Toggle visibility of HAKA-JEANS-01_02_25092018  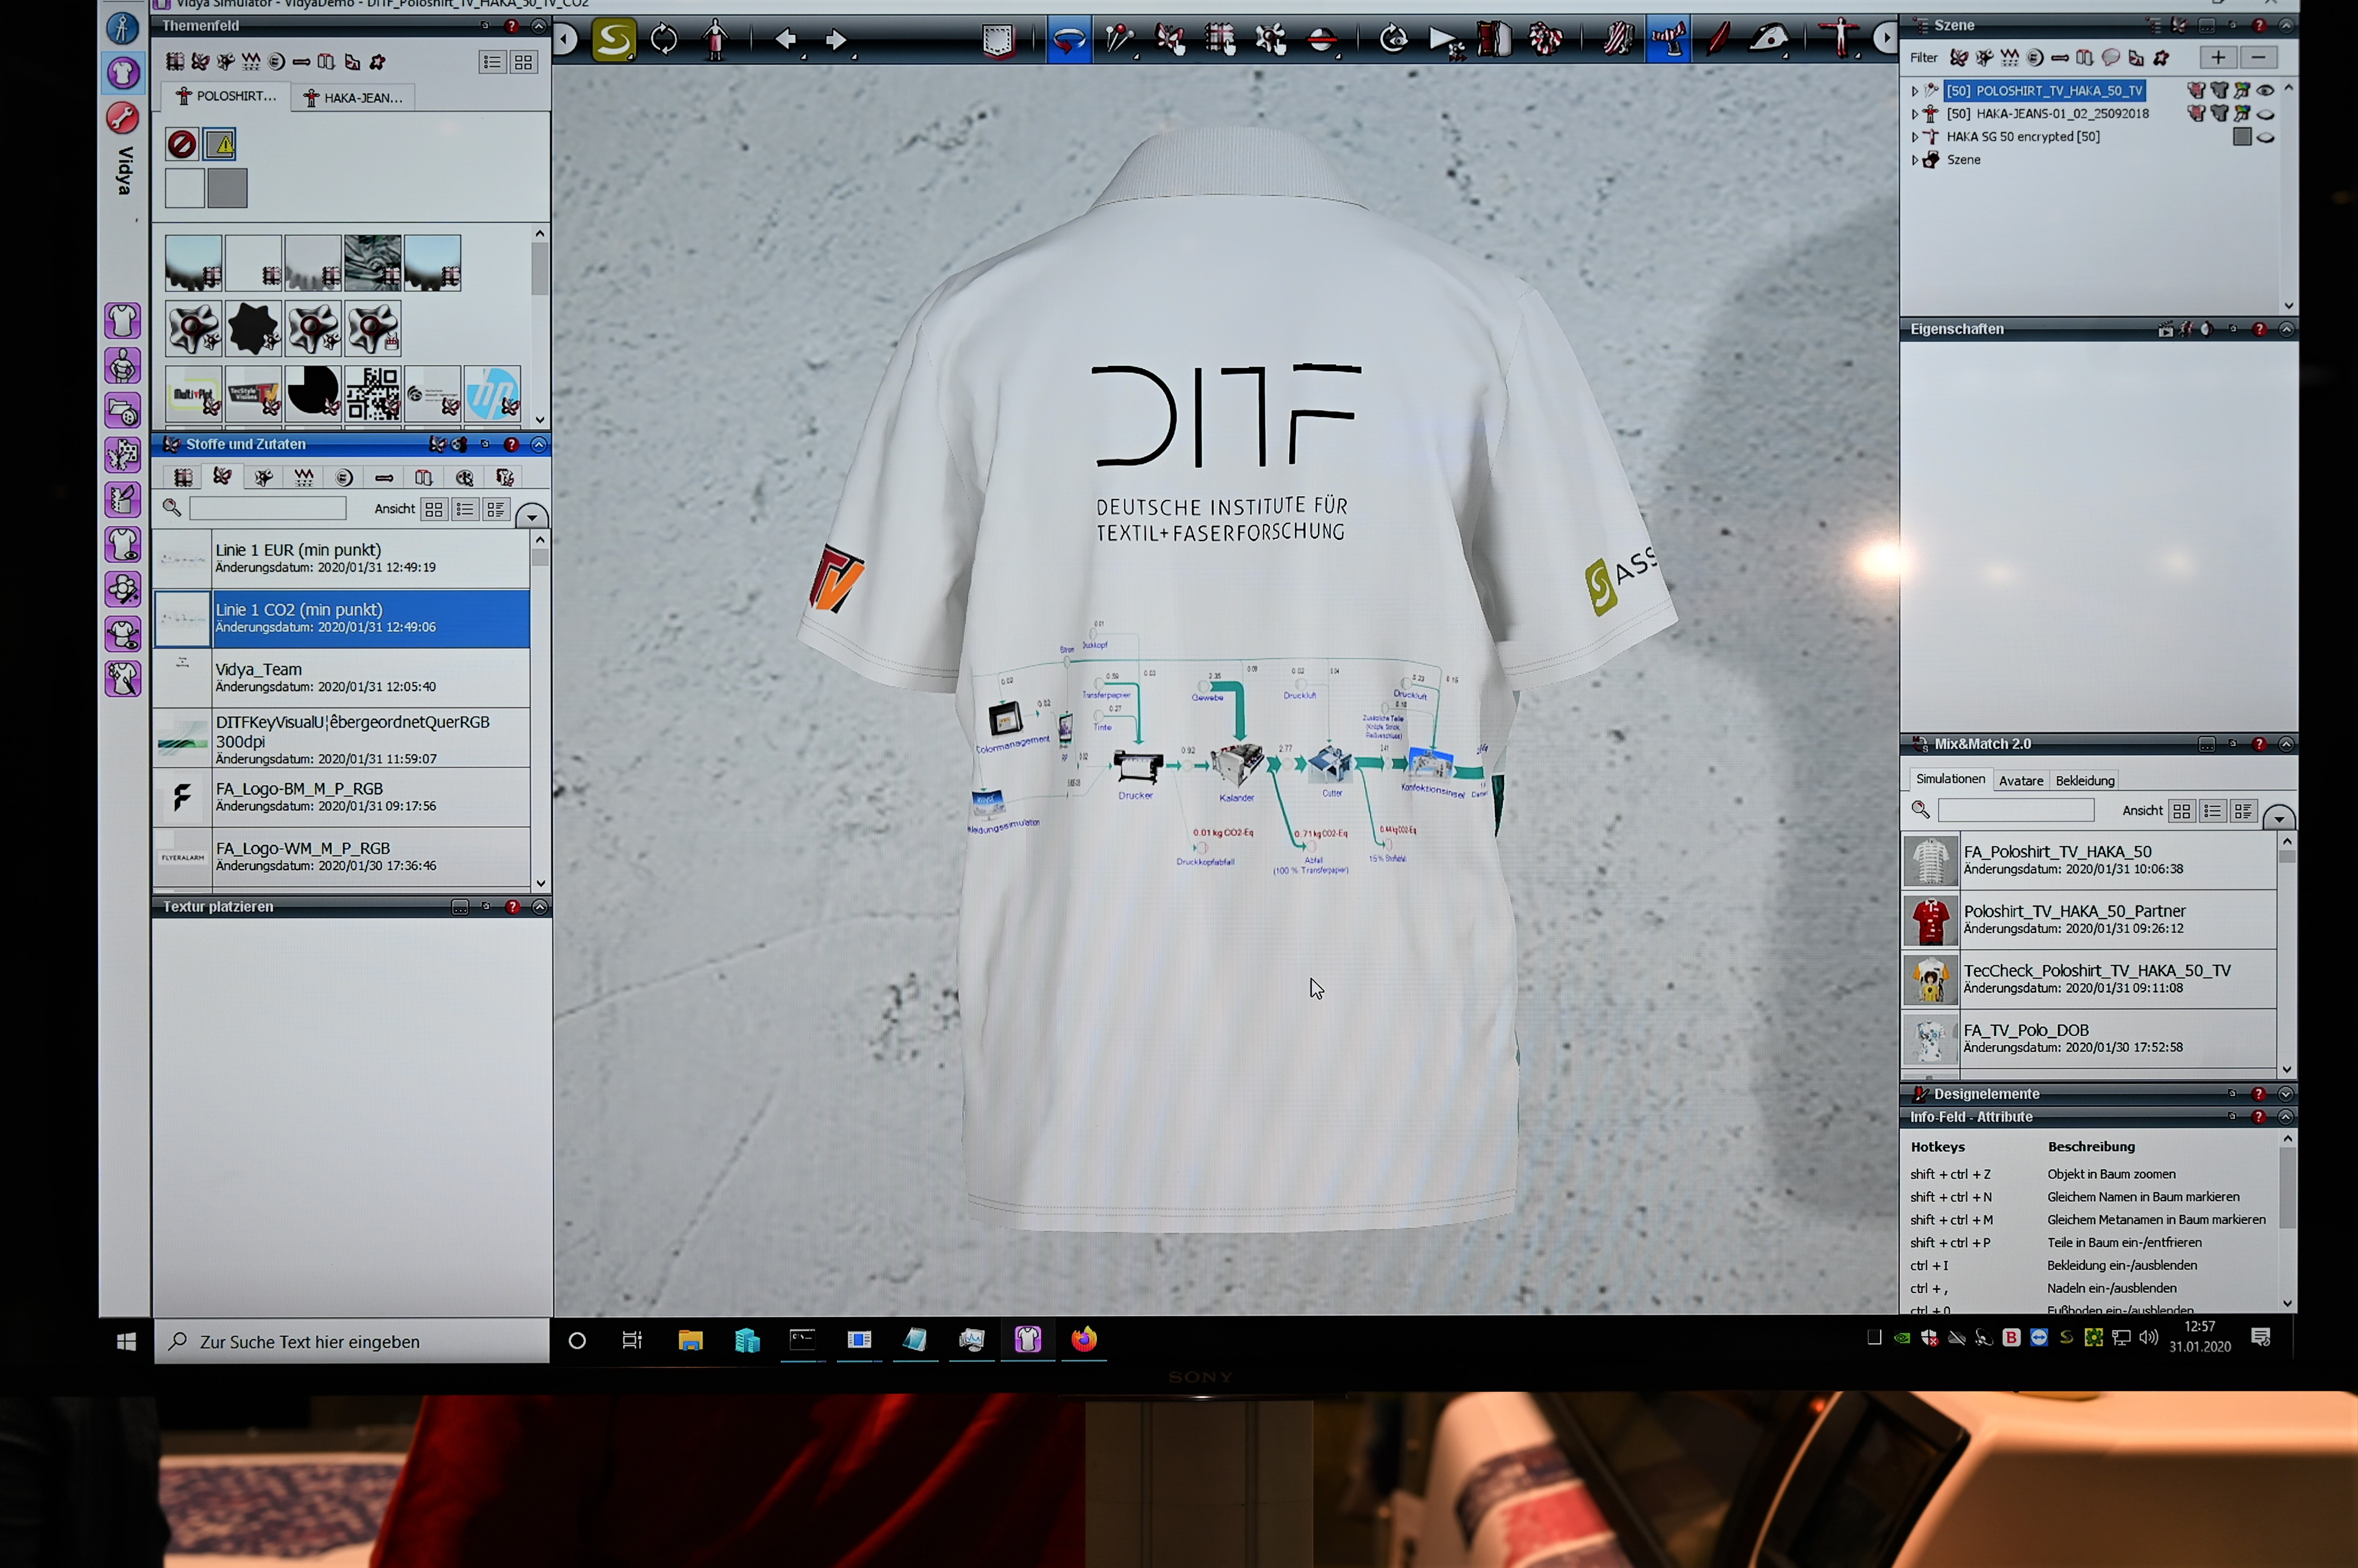pos(2265,114)
